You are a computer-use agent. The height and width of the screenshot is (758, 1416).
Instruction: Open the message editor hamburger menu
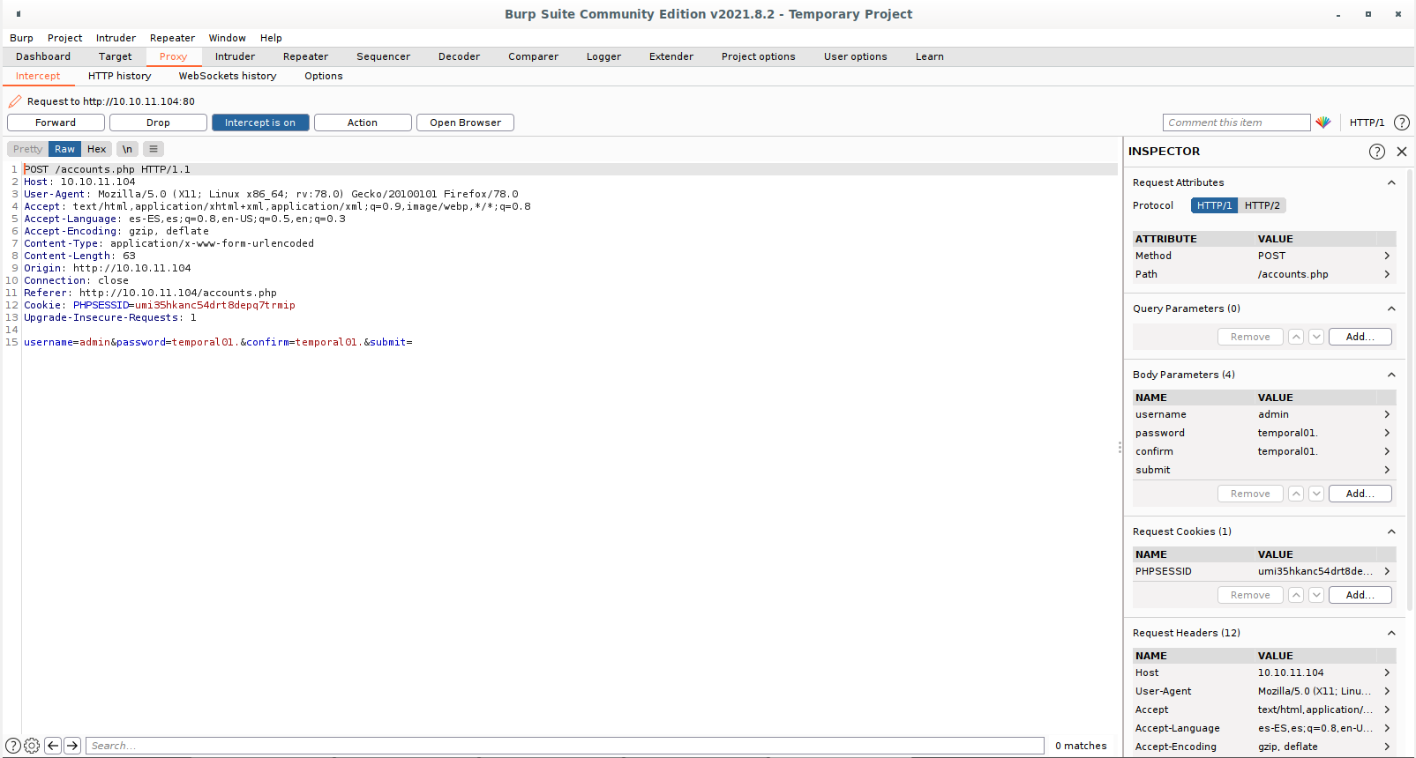[154, 149]
